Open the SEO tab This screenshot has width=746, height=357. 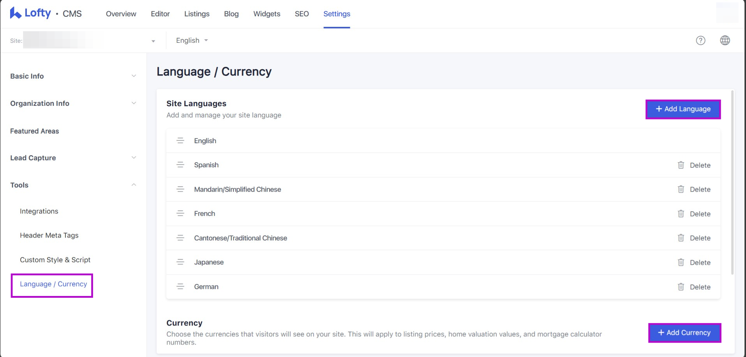(302, 14)
